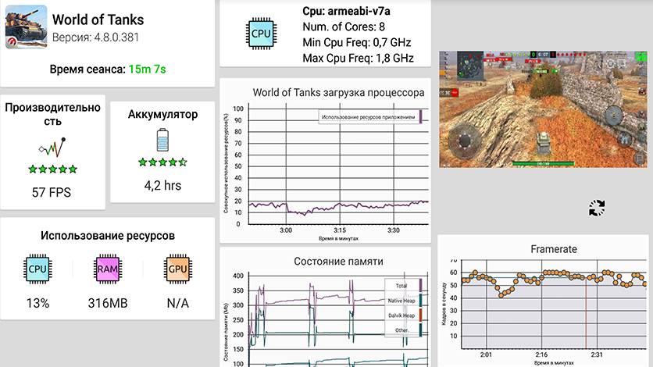Select the CPU icon in Использование ресурсов
Image resolution: width=653 pixels, height=367 pixels.
point(38,269)
